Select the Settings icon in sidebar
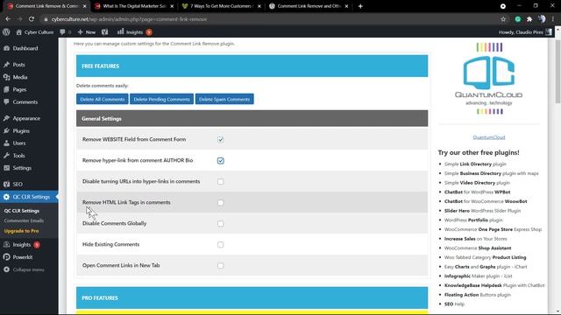 point(6,168)
